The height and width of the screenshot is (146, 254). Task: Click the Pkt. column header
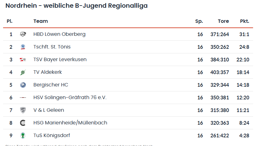(x=244, y=21)
